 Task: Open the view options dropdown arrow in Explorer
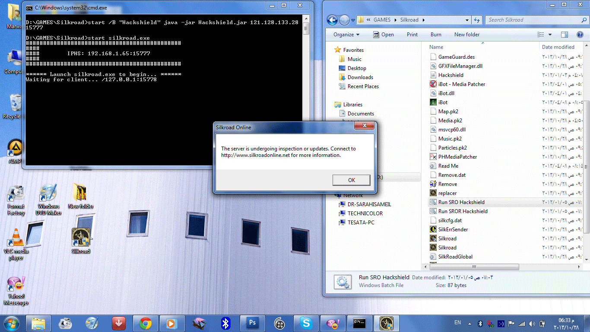click(x=550, y=35)
